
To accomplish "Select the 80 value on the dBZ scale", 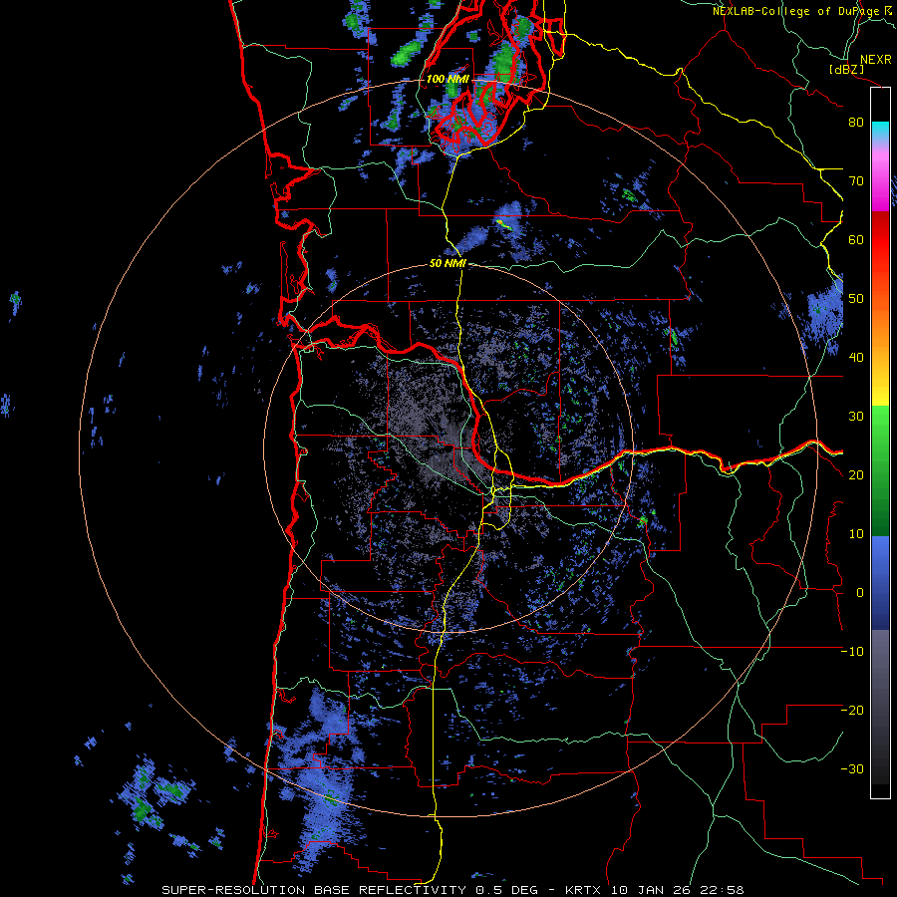I will 856,123.
